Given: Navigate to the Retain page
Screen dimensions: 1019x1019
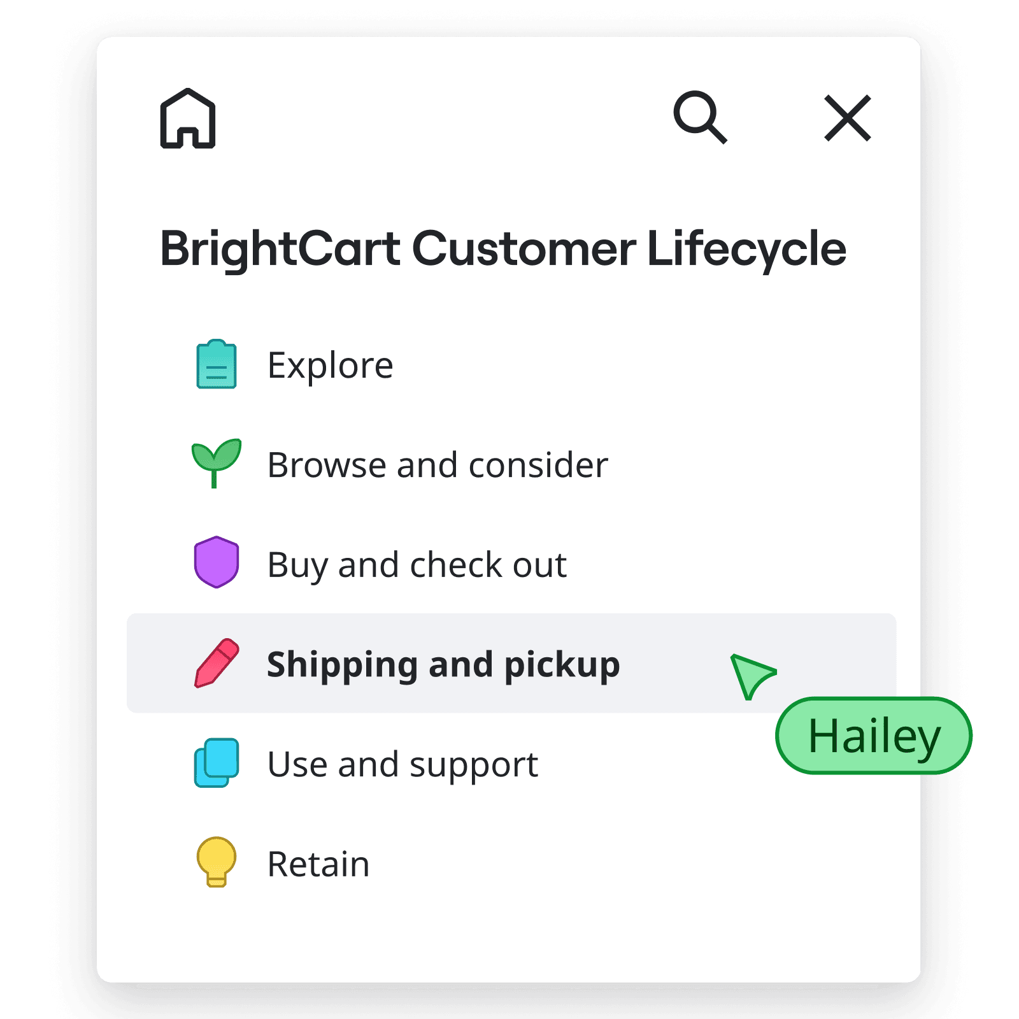Looking at the screenshot, I should point(318,864).
